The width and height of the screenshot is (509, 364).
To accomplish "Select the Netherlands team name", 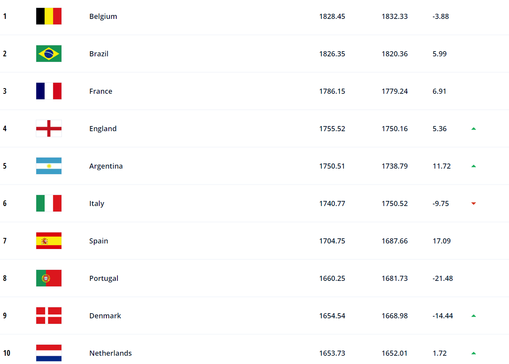I will [x=111, y=353].
